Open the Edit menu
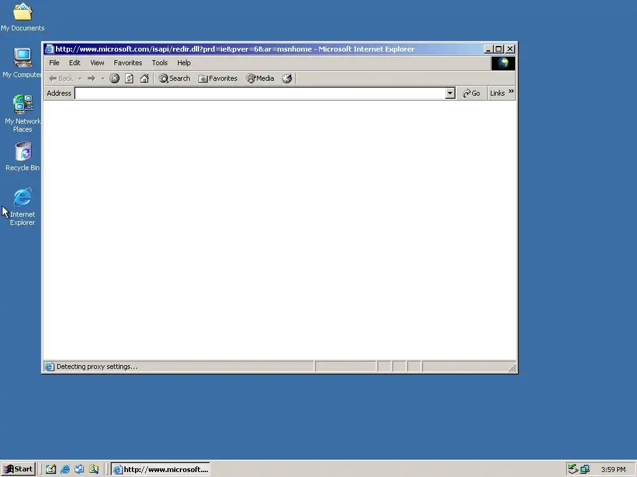Viewport: 637px width, 477px height. pyautogui.click(x=75, y=63)
